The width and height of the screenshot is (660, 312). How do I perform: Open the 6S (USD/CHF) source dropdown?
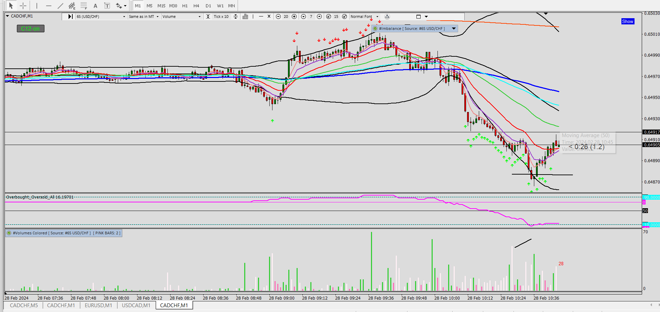(x=101, y=16)
